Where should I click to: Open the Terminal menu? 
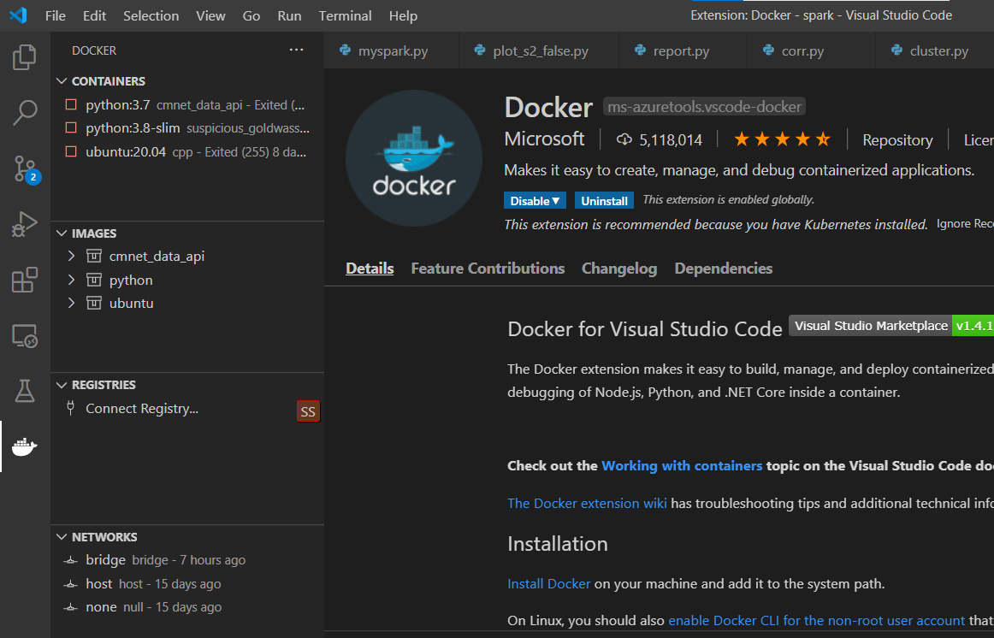tap(345, 16)
